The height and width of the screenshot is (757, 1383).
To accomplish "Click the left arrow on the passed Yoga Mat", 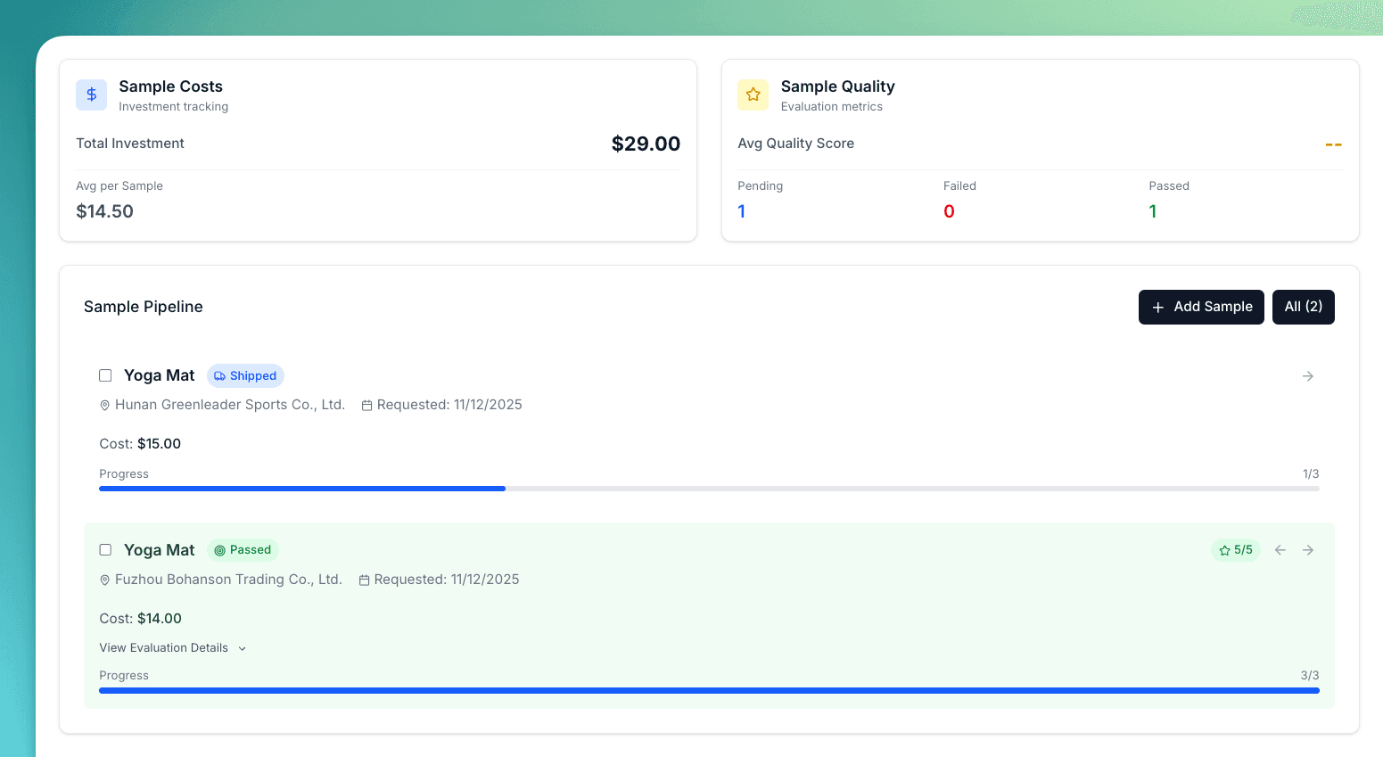I will 1280,550.
